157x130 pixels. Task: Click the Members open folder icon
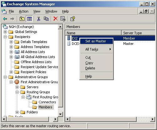[x=35, y=107]
